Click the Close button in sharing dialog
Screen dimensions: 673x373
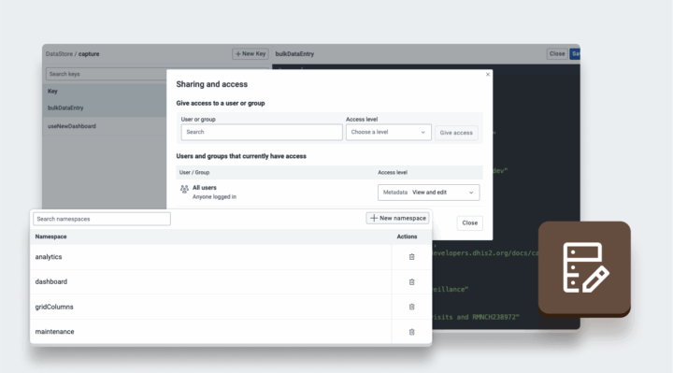point(469,222)
